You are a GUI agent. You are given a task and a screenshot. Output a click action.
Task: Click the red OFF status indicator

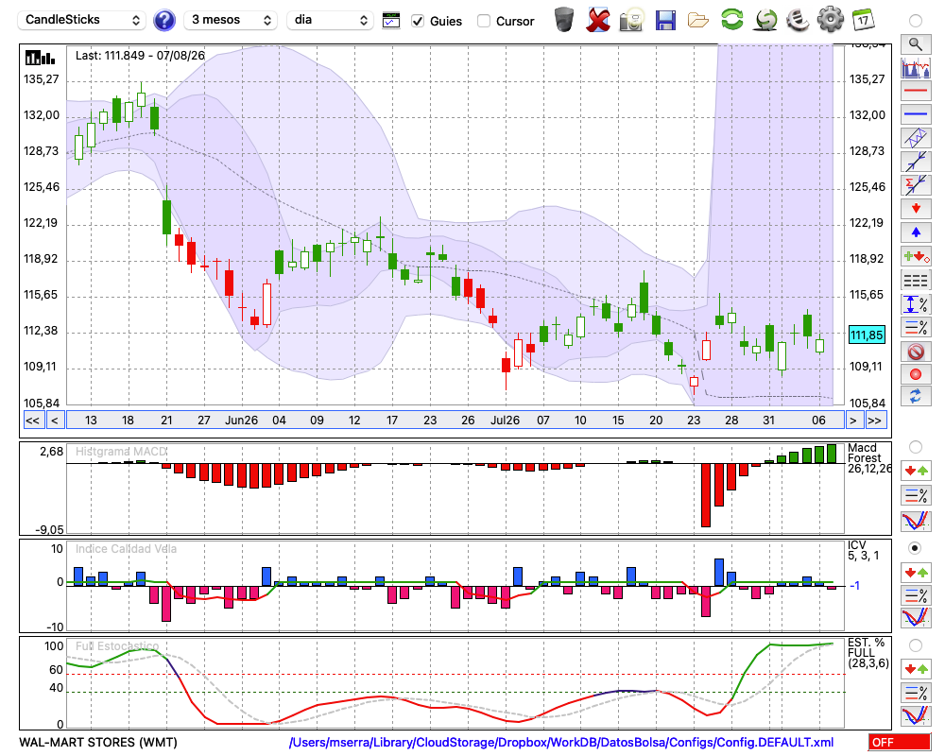point(900,742)
